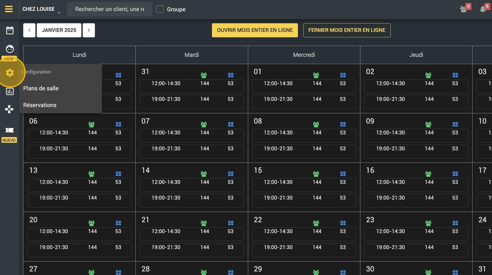Screen dimensions: 492x275
Task: Select Réservations in Configuration menu
Action: click(40, 105)
